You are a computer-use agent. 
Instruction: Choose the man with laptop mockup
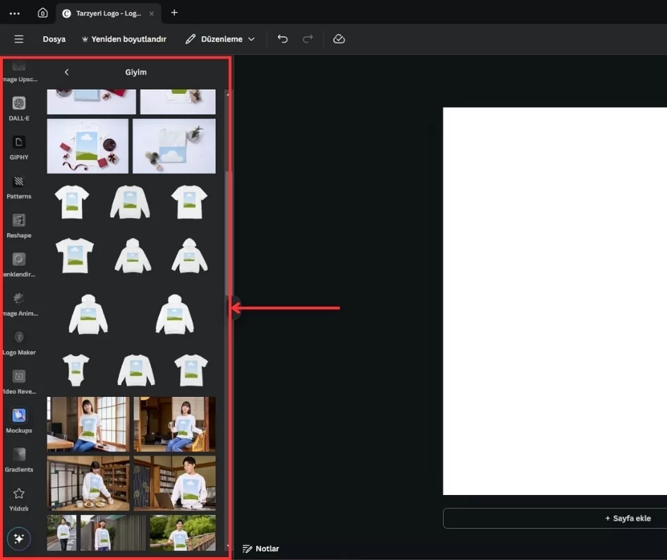point(174,483)
